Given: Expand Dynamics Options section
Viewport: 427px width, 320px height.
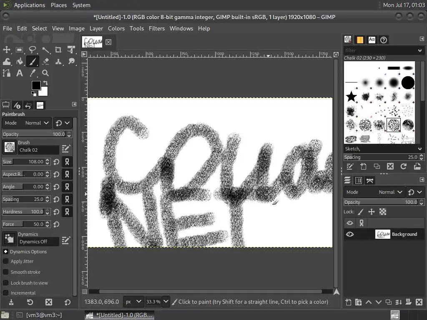Looking at the screenshot, I should (x=5, y=251).
